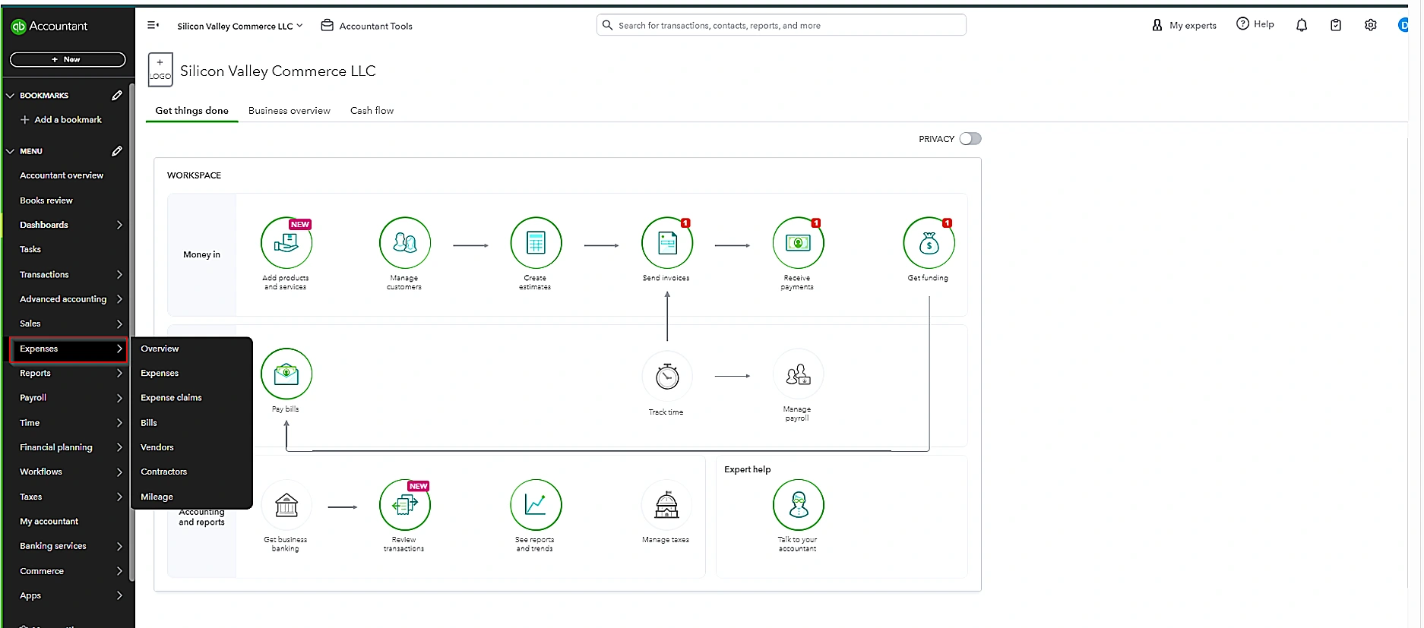Click Add a bookmark
The height and width of the screenshot is (628, 1424).
tap(61, 120)
